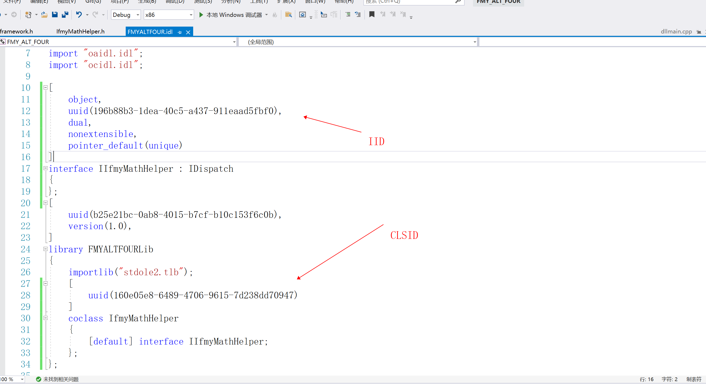Focus the Ctrl+Q search box
706x384 pixels.
pos(414,2)
